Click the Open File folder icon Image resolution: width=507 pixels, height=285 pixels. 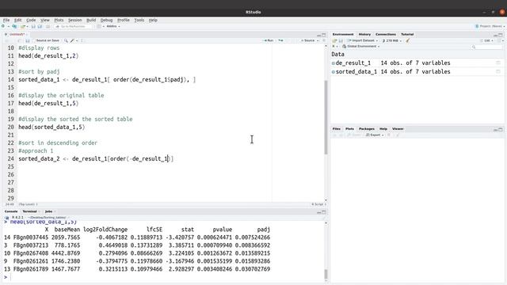(23, 26)
